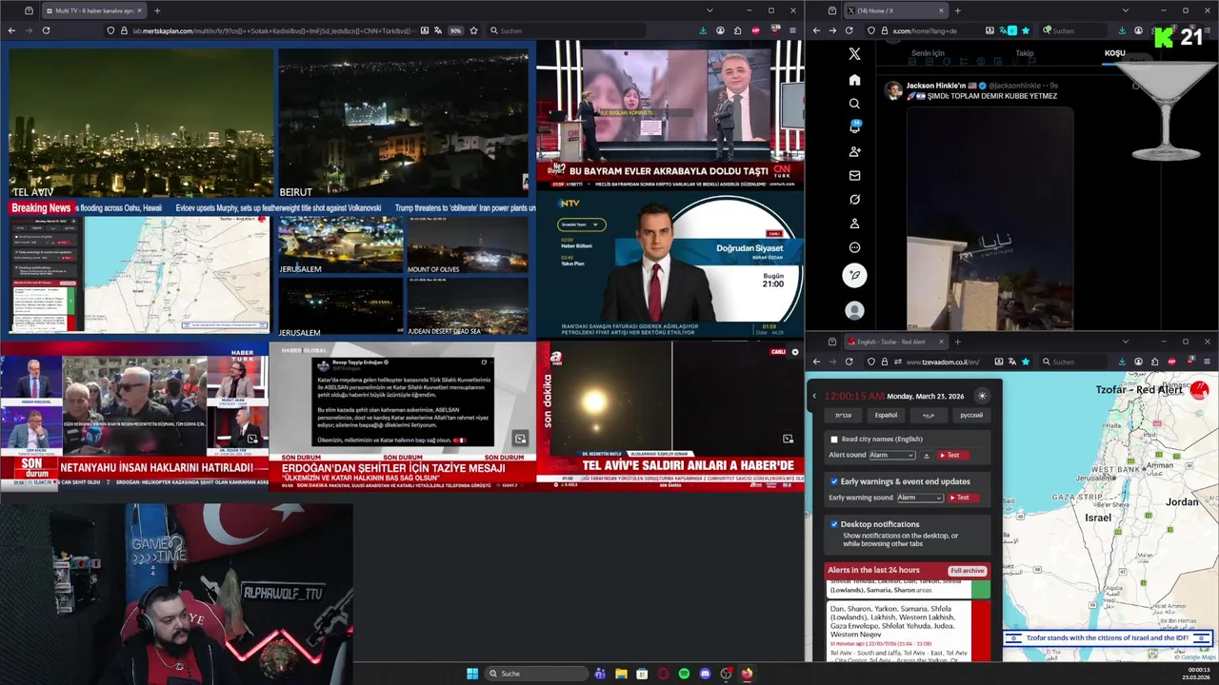1219x685 pixels.
Task: Switch to the (14) Home / X tab
Action: (895, 10)
